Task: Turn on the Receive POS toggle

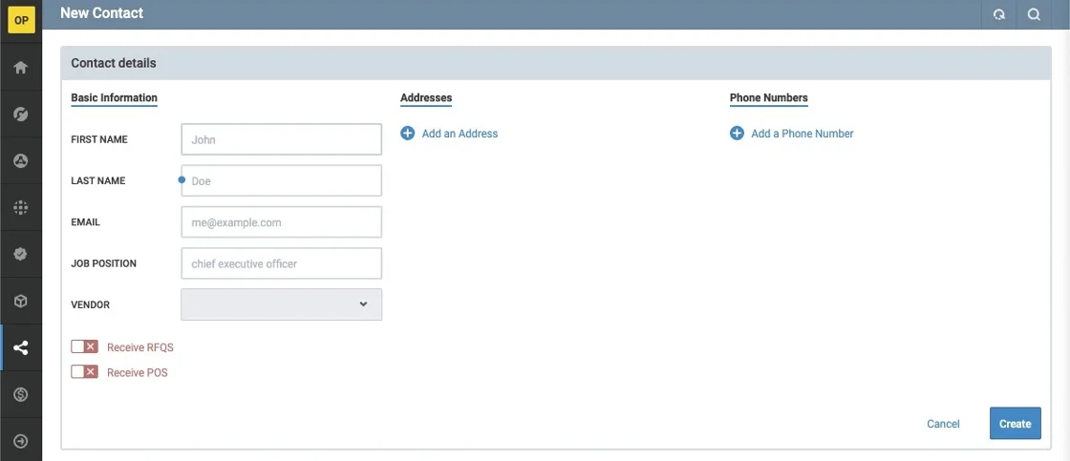Action: click(x=84, y=372)
